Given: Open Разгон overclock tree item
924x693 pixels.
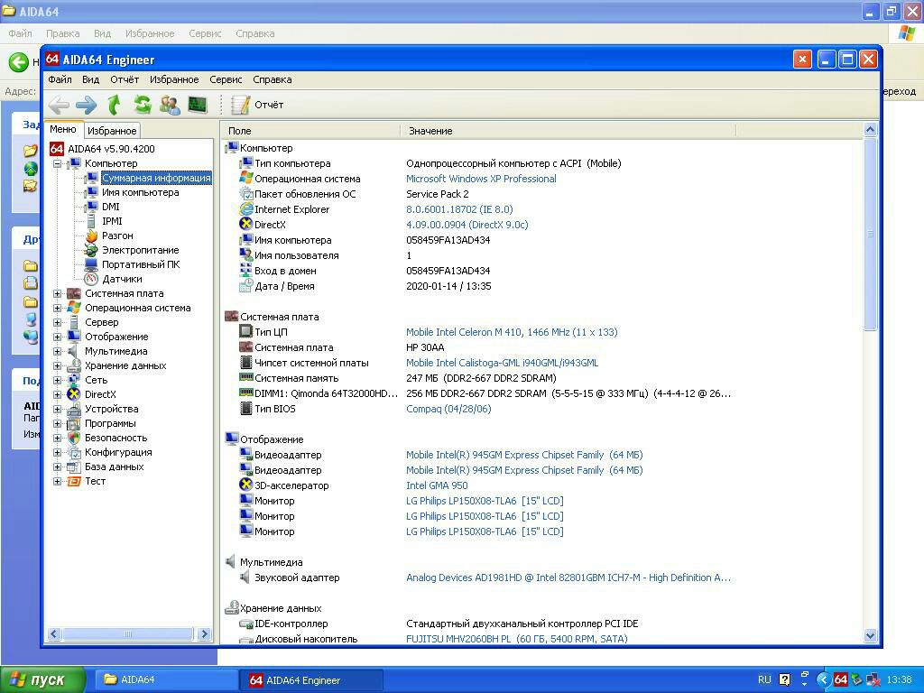Looking at the screenshot, I should point(117,236).
